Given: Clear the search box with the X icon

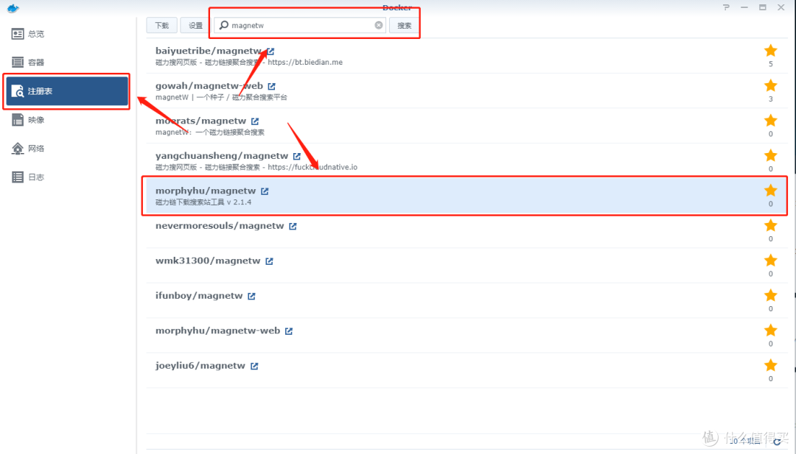Looking at the screenshot, I should coord(379,24).
